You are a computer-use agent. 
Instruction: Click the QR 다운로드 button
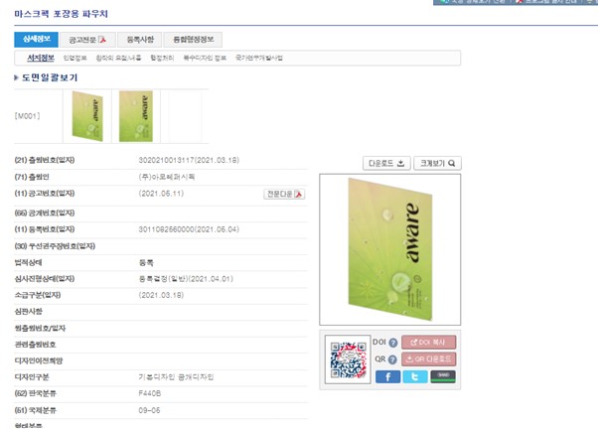[x=429, y=359]
